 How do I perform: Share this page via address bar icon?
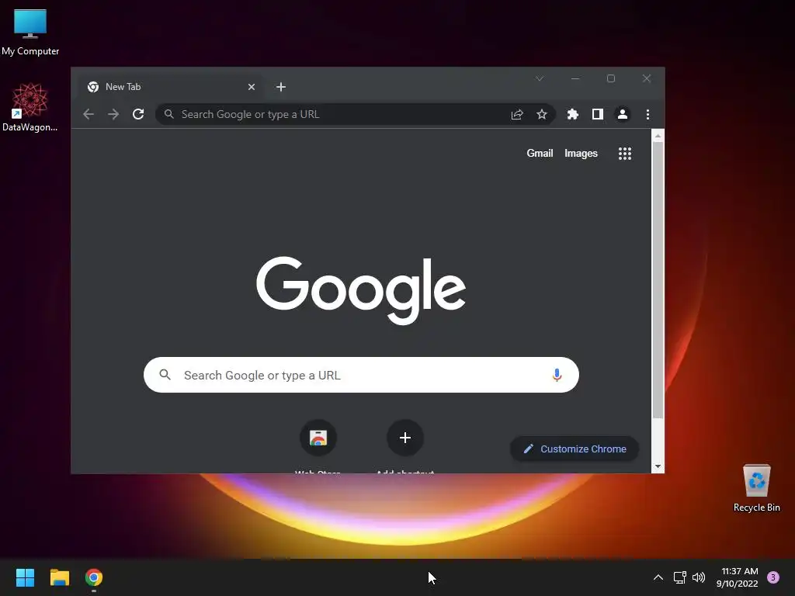516,115
